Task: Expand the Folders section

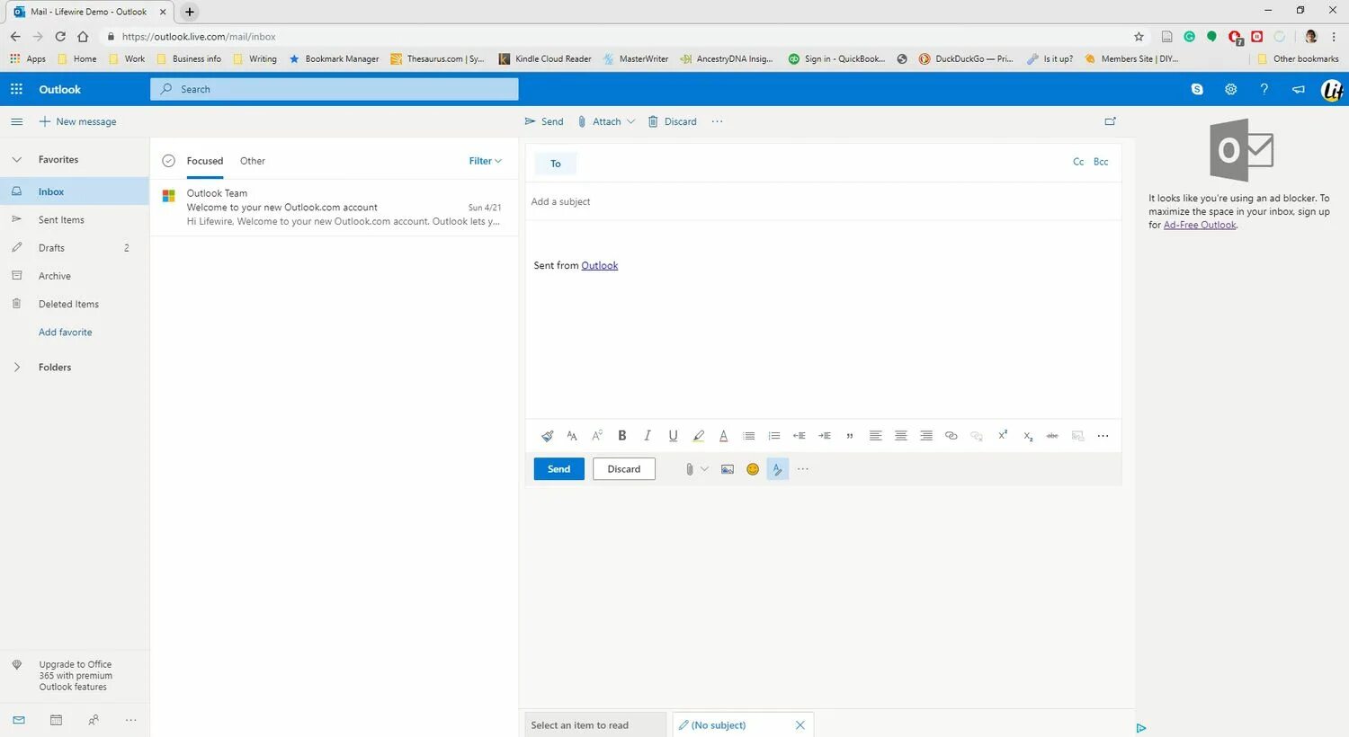Action: pos(16,367)
